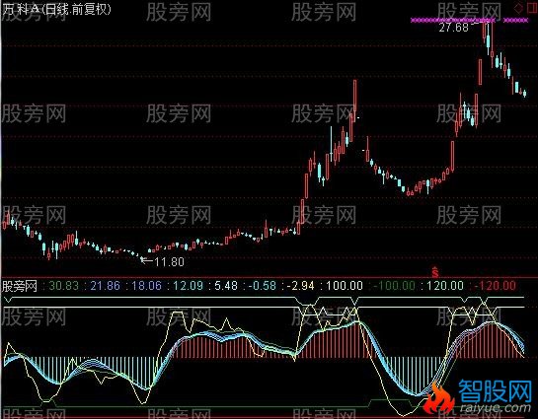Screen dimensions: 538x419
Task: Click the 11.80 low price label
Action: click(169, 262)
